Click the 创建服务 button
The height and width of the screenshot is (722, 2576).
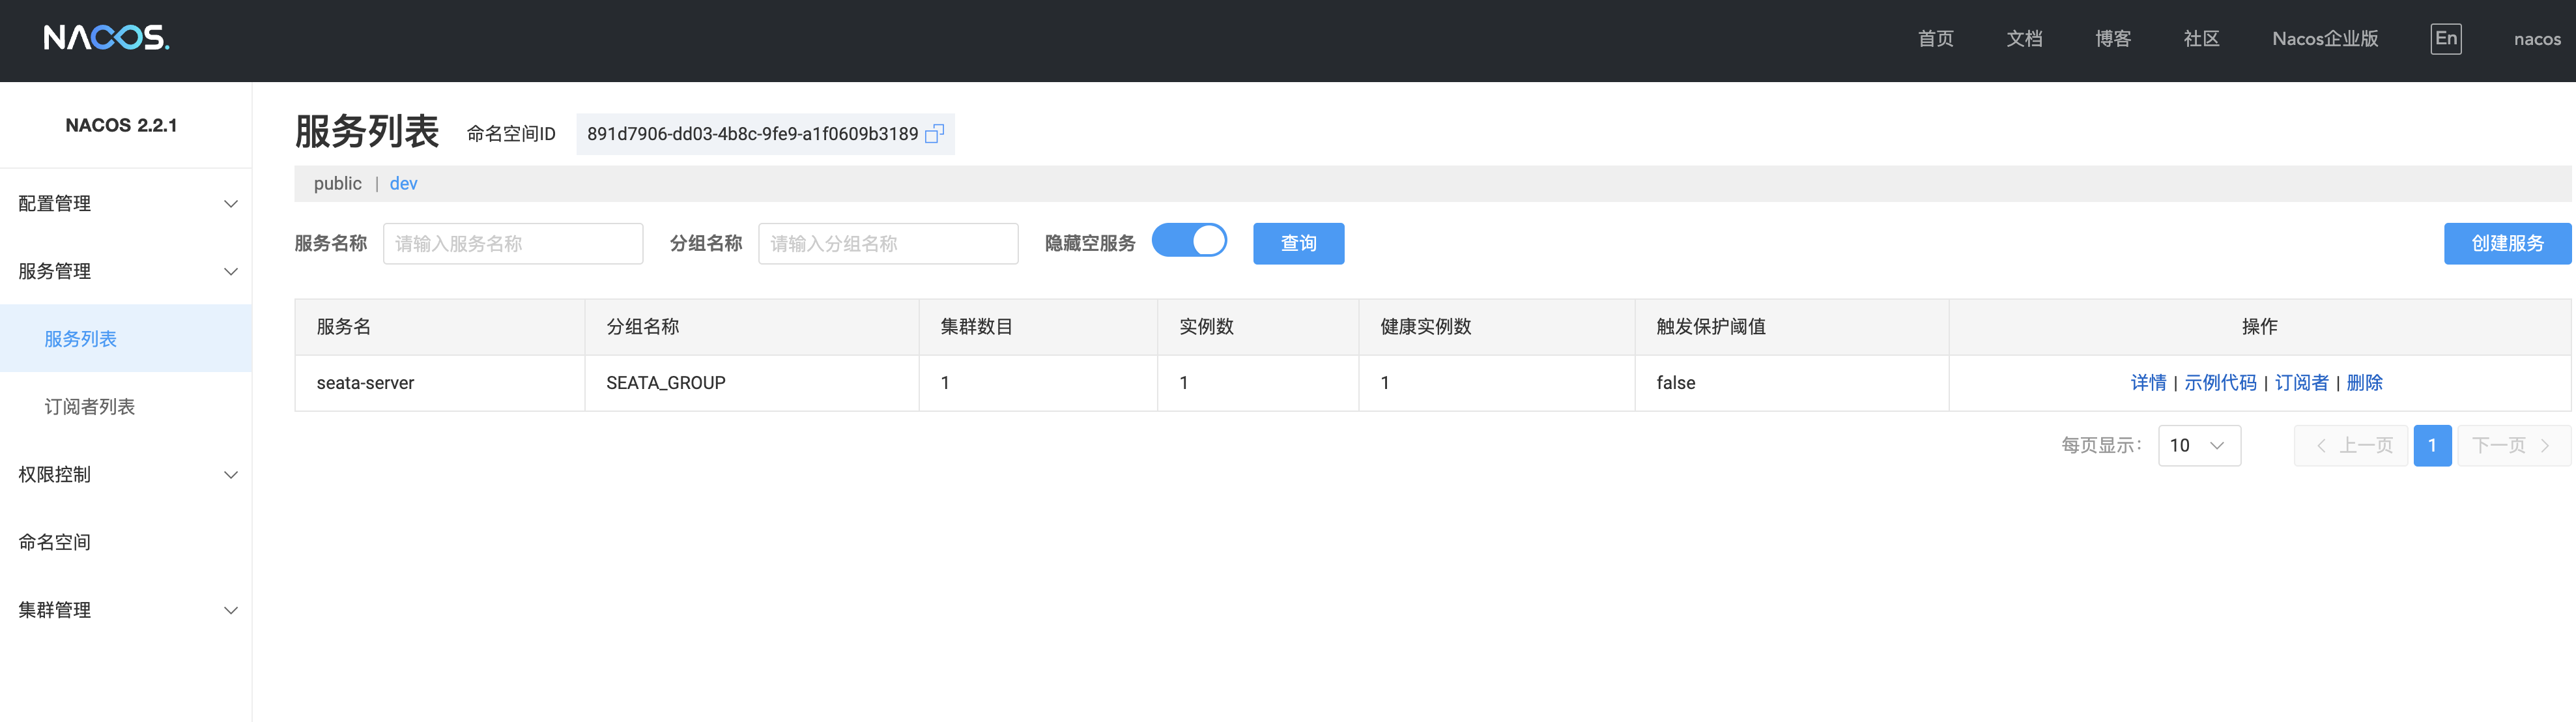2507,243
